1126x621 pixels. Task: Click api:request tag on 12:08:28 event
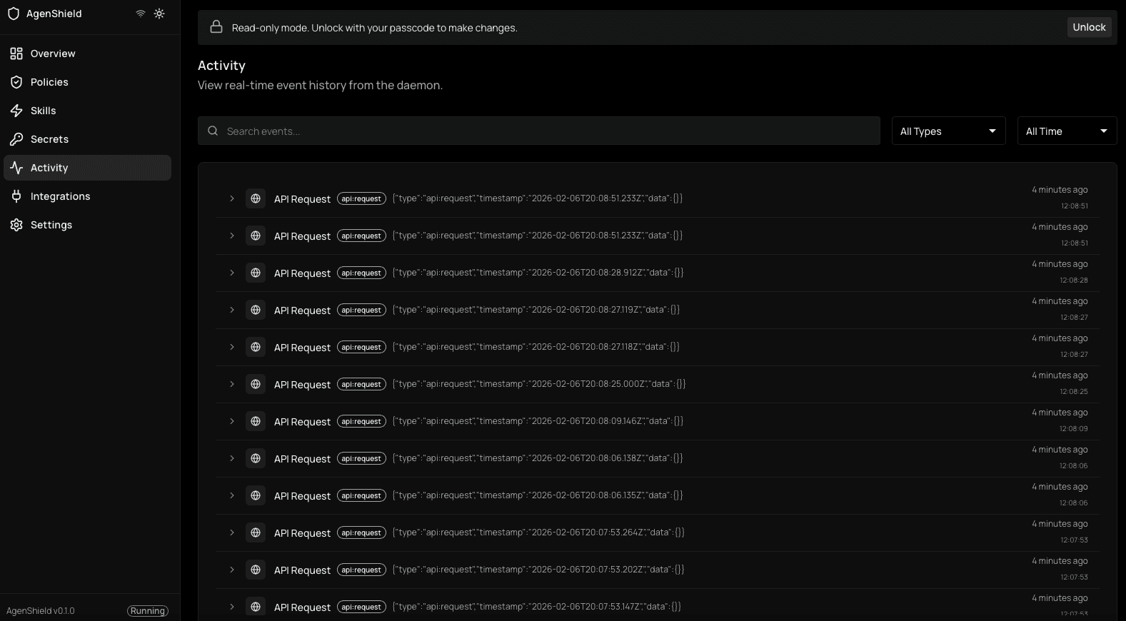pos(361,273)
